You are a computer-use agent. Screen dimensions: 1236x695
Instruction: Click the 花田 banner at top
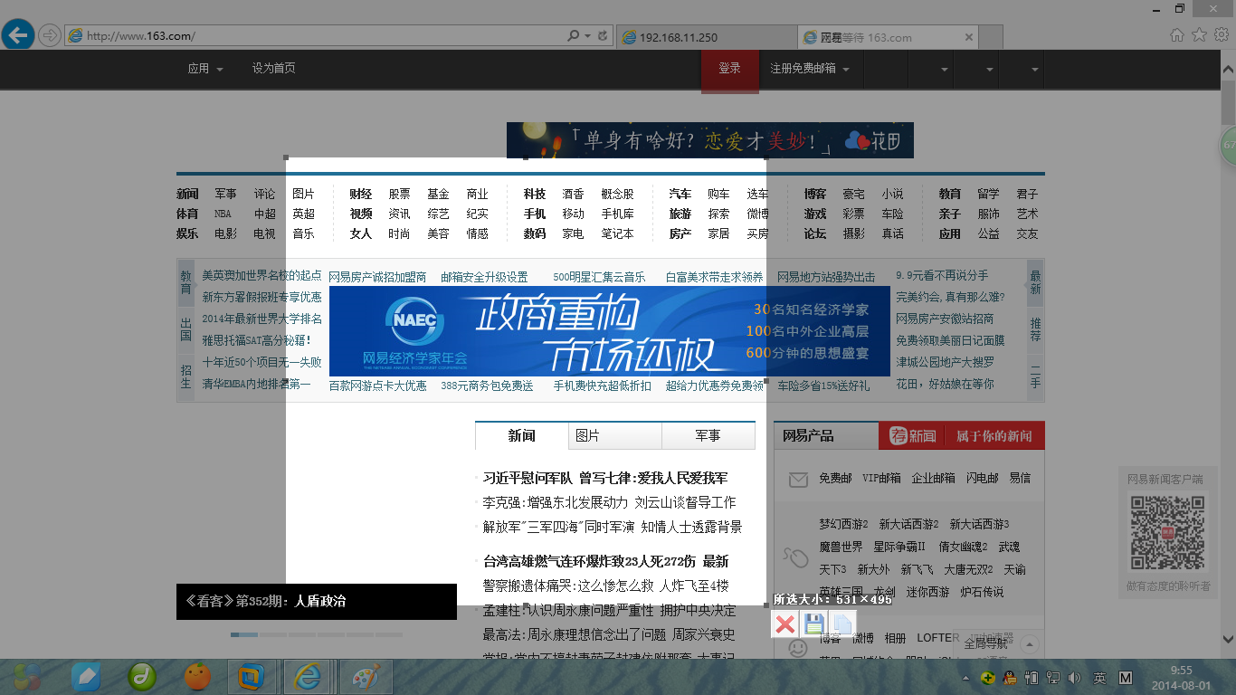(x=710, y=140)
